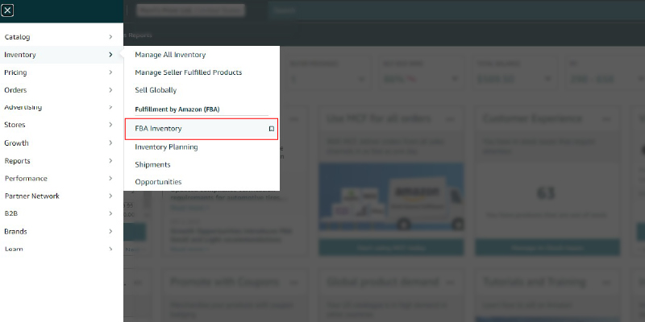Open the Stores menu

tap(15, 125)
